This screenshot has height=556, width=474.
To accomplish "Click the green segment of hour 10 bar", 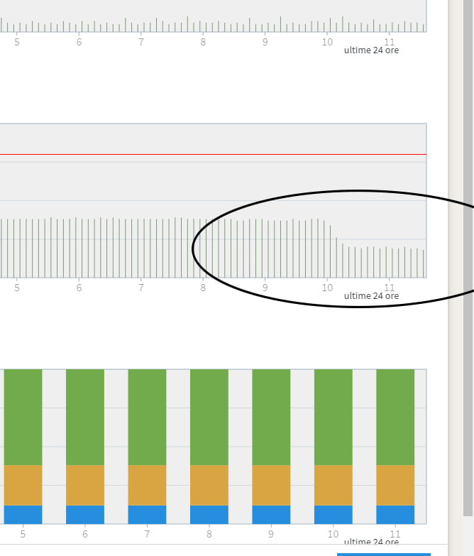I will coord(334,417).
